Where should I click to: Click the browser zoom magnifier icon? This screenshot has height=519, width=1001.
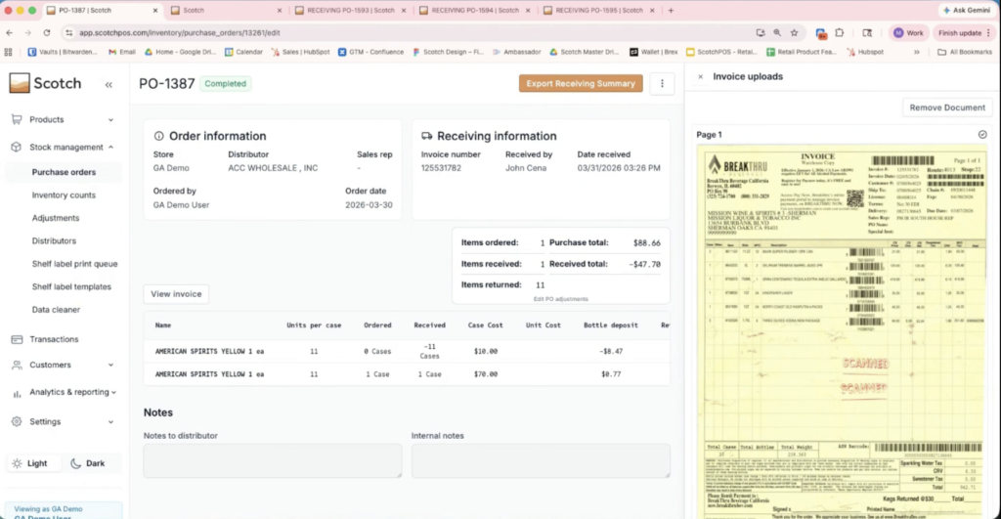point(777,32)
